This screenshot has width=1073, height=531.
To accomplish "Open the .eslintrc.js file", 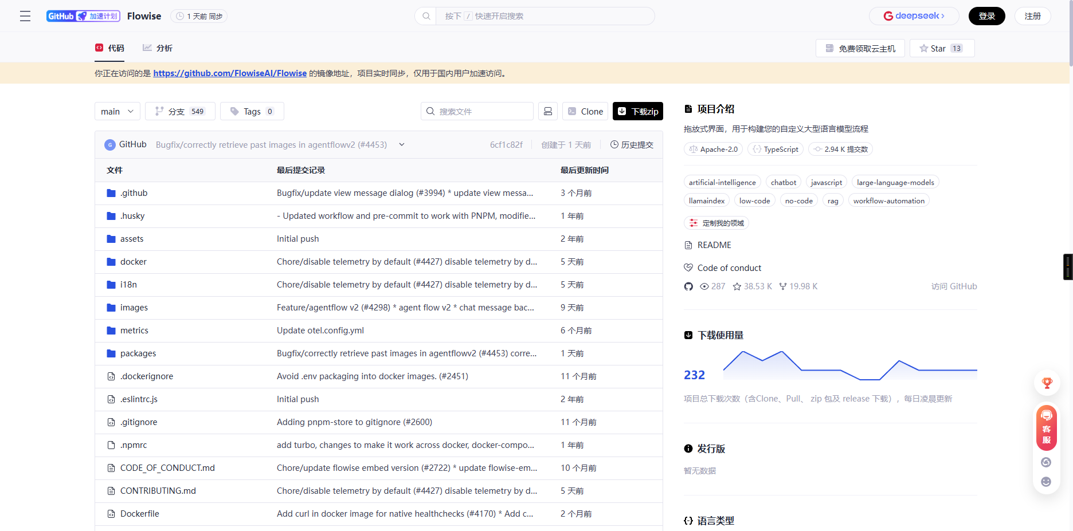I will coord(139,399).
